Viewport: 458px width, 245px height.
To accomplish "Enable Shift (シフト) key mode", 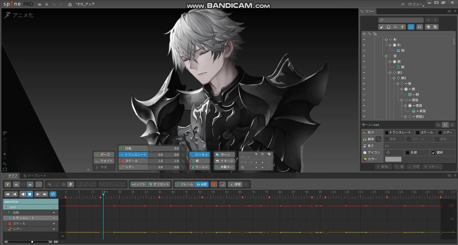I will (x=138, y=184).
